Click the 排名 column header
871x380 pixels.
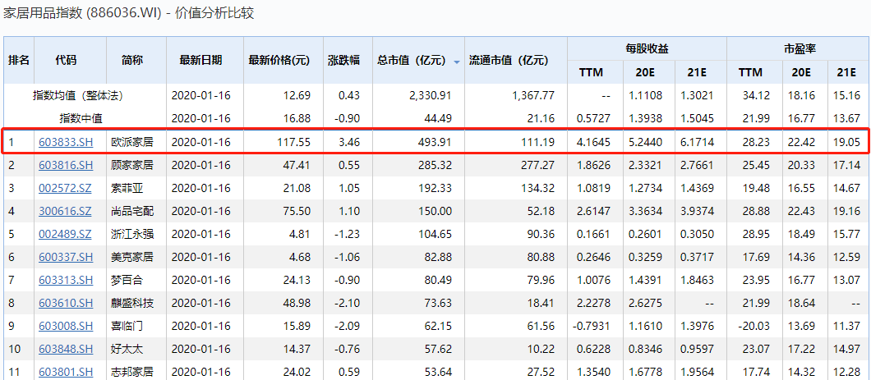coord(19,61)
